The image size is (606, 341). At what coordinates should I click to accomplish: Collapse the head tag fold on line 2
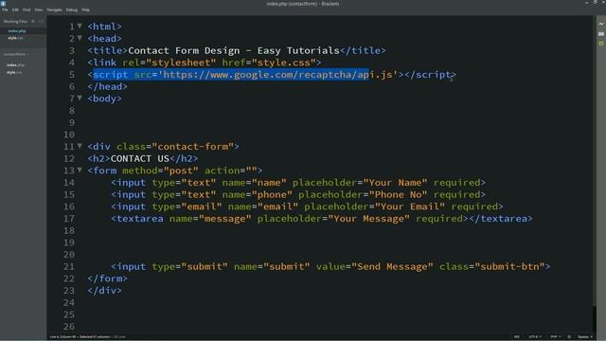coord(80,38)
